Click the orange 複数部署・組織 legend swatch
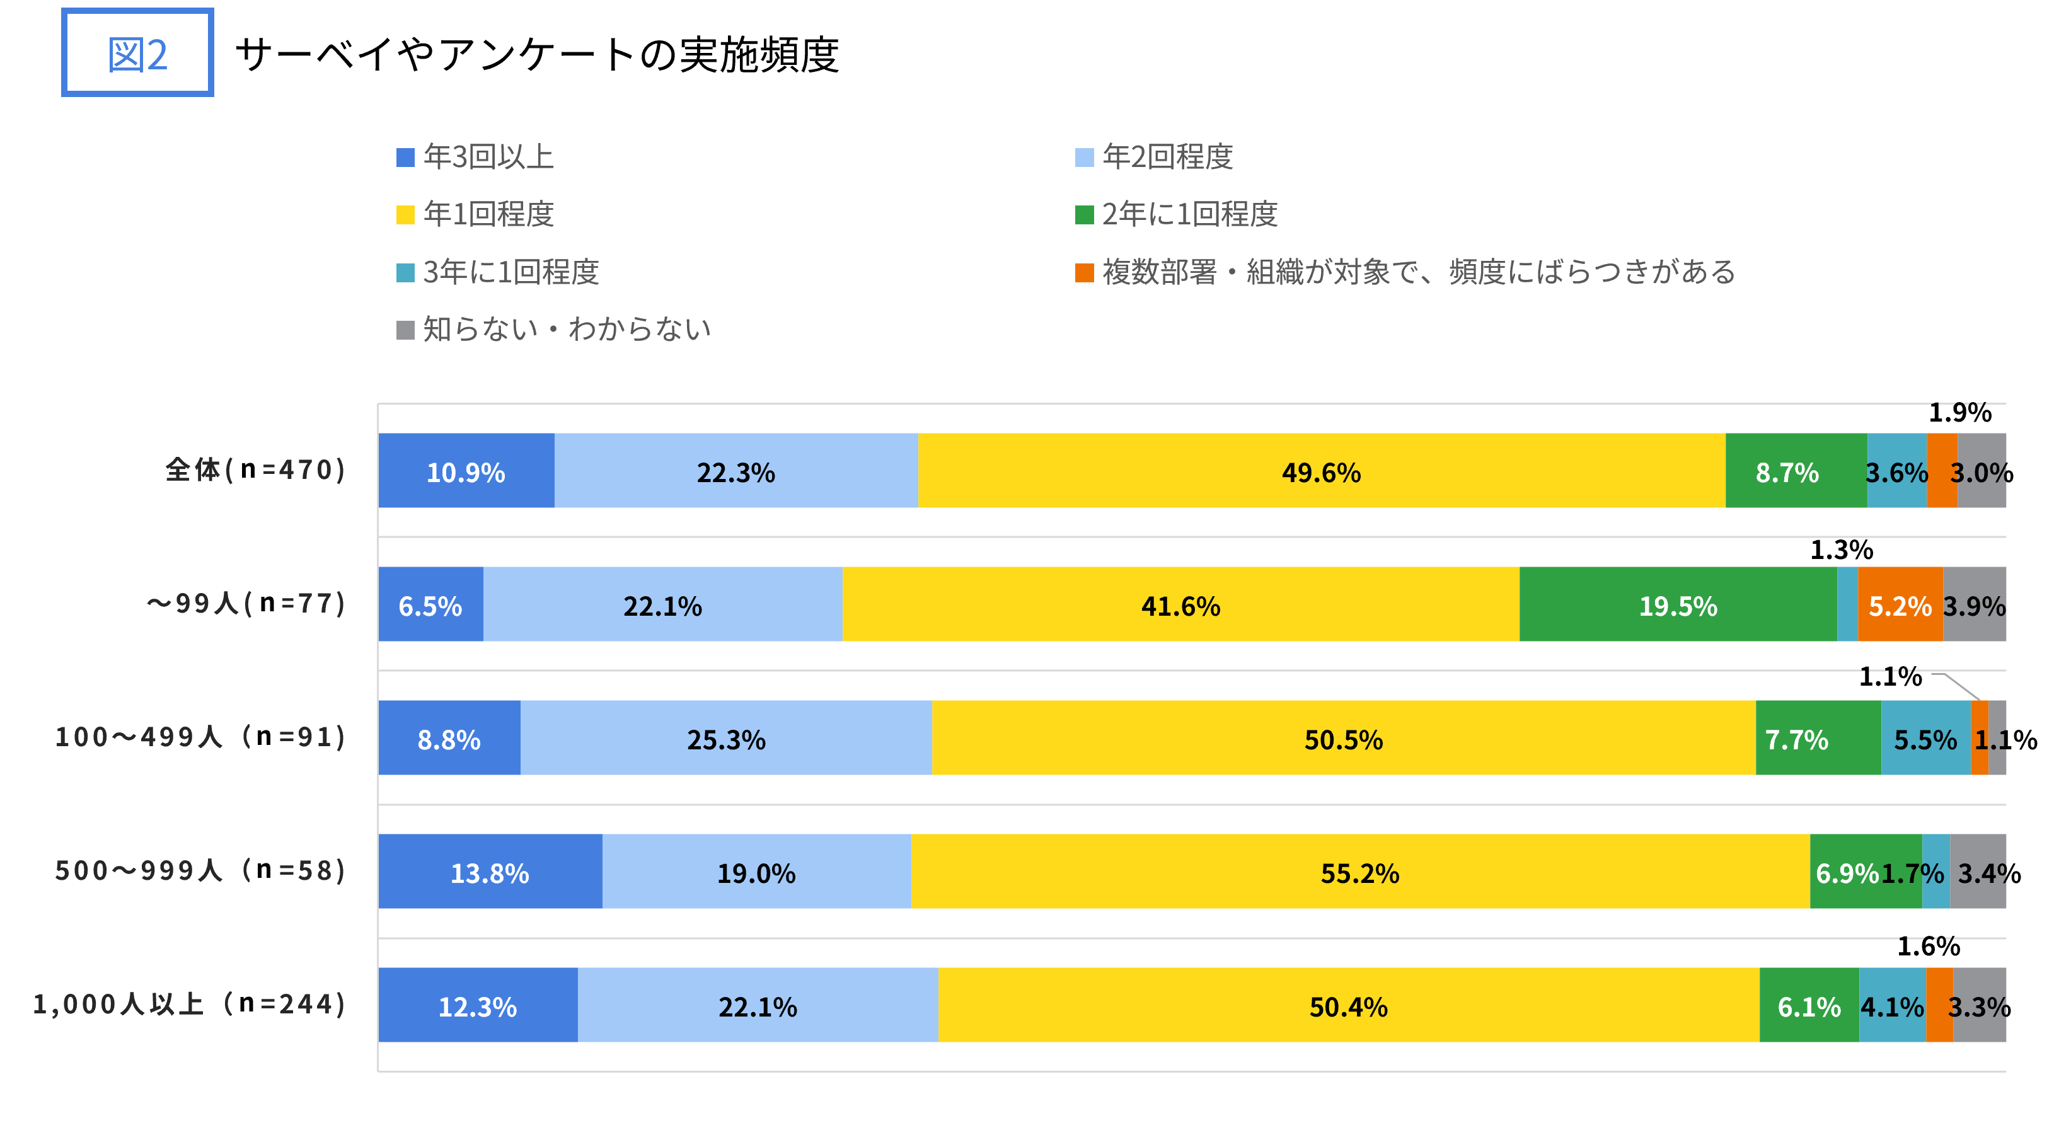Screen dimensions: 2054x1135 click(x=1083, y=273)
